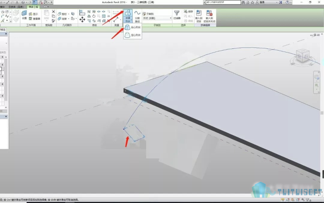Expand the Join geometry dropdown arrow
The image size is (324, 203).
point(69,19)
